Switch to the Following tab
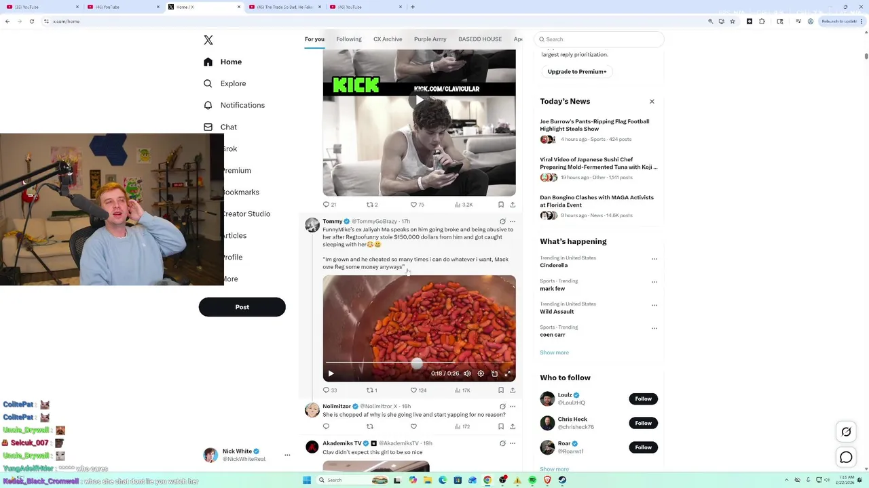 point(349,39)
